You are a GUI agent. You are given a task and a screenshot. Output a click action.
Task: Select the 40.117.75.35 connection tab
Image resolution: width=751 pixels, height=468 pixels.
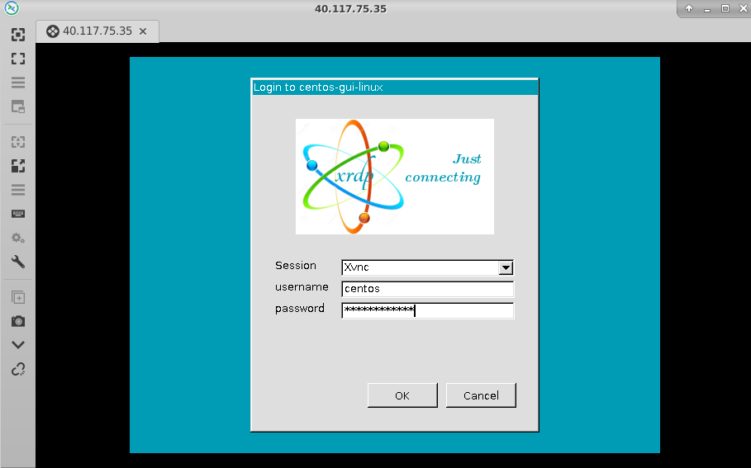[x=97, y=31]
